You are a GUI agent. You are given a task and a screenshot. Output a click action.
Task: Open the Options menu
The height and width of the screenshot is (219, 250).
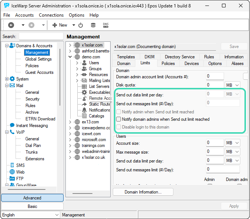(77, 15)
